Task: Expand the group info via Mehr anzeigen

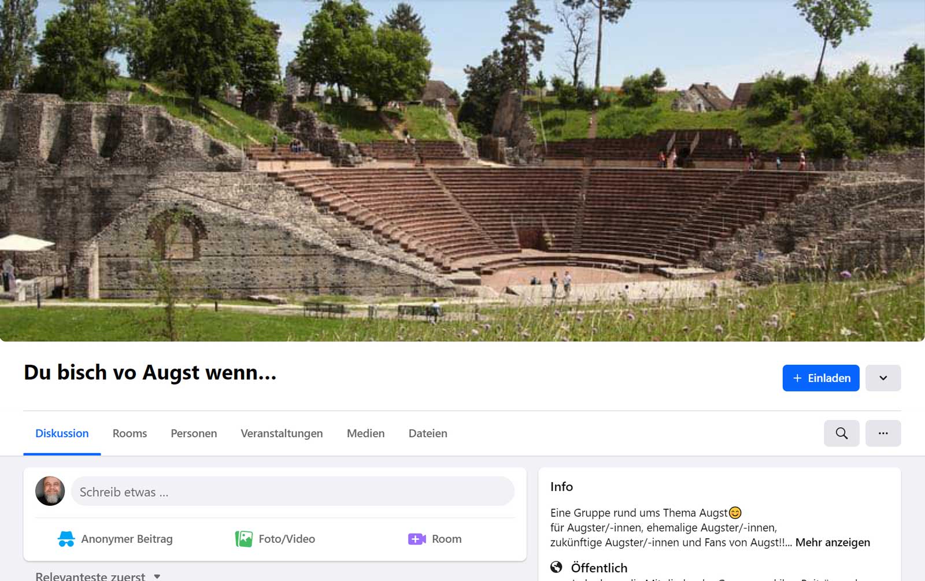Action: (x=832, y=542)
